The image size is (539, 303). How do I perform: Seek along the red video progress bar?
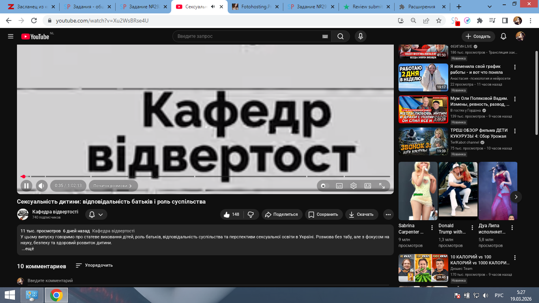click(206, 176)
